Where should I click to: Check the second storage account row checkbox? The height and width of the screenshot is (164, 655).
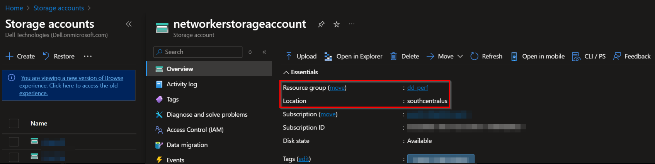[x=14, y=157]
